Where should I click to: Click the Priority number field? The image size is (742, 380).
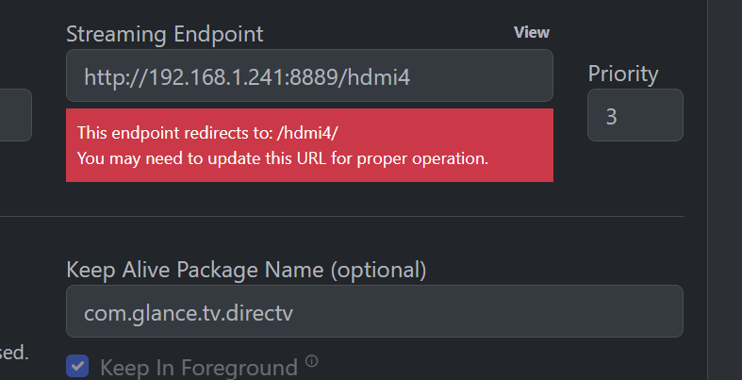tap(635, 115)
